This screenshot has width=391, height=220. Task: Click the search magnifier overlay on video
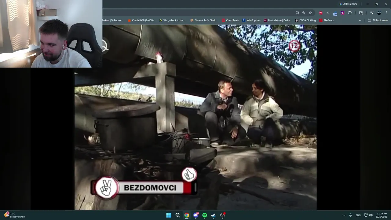coord(105,46)
